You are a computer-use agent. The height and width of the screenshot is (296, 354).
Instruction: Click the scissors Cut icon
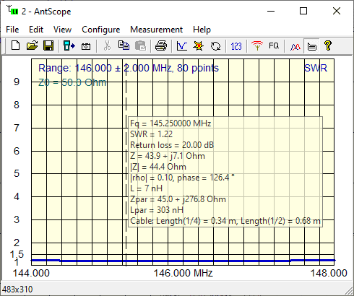(108, 45)
